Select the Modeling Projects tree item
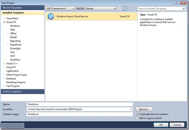 point(16,82)
